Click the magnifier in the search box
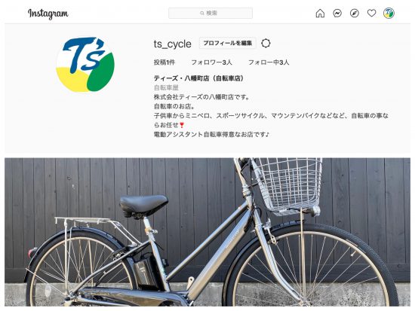The width and height of the screenshot is (415, 311). tap(202, 13)
